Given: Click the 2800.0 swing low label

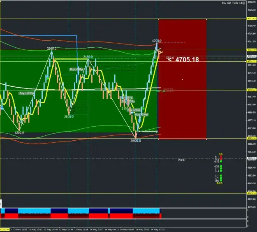Looking at the screenshot, I should click(69, 116).
